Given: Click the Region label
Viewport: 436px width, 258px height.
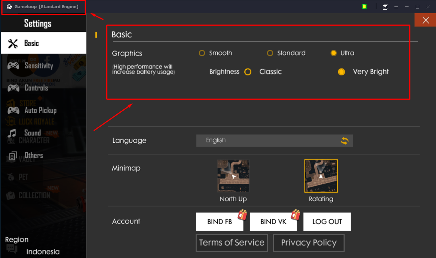Looking at the screenshot, I should 17,239.
